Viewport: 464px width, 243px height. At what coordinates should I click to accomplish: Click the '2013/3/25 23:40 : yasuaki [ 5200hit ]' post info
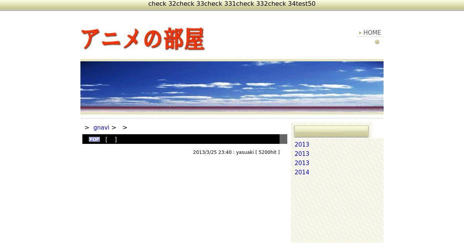coord(236,152)
